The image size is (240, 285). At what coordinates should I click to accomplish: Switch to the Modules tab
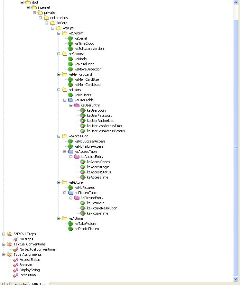click(20, 283)
